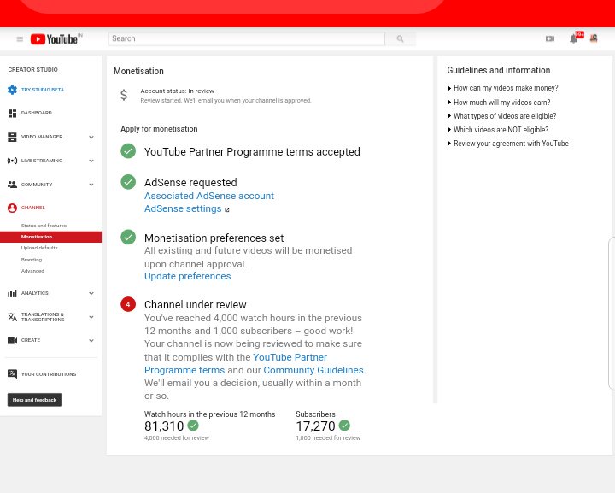
Task: Open the notifications bell
Action: tap(573, 38)
